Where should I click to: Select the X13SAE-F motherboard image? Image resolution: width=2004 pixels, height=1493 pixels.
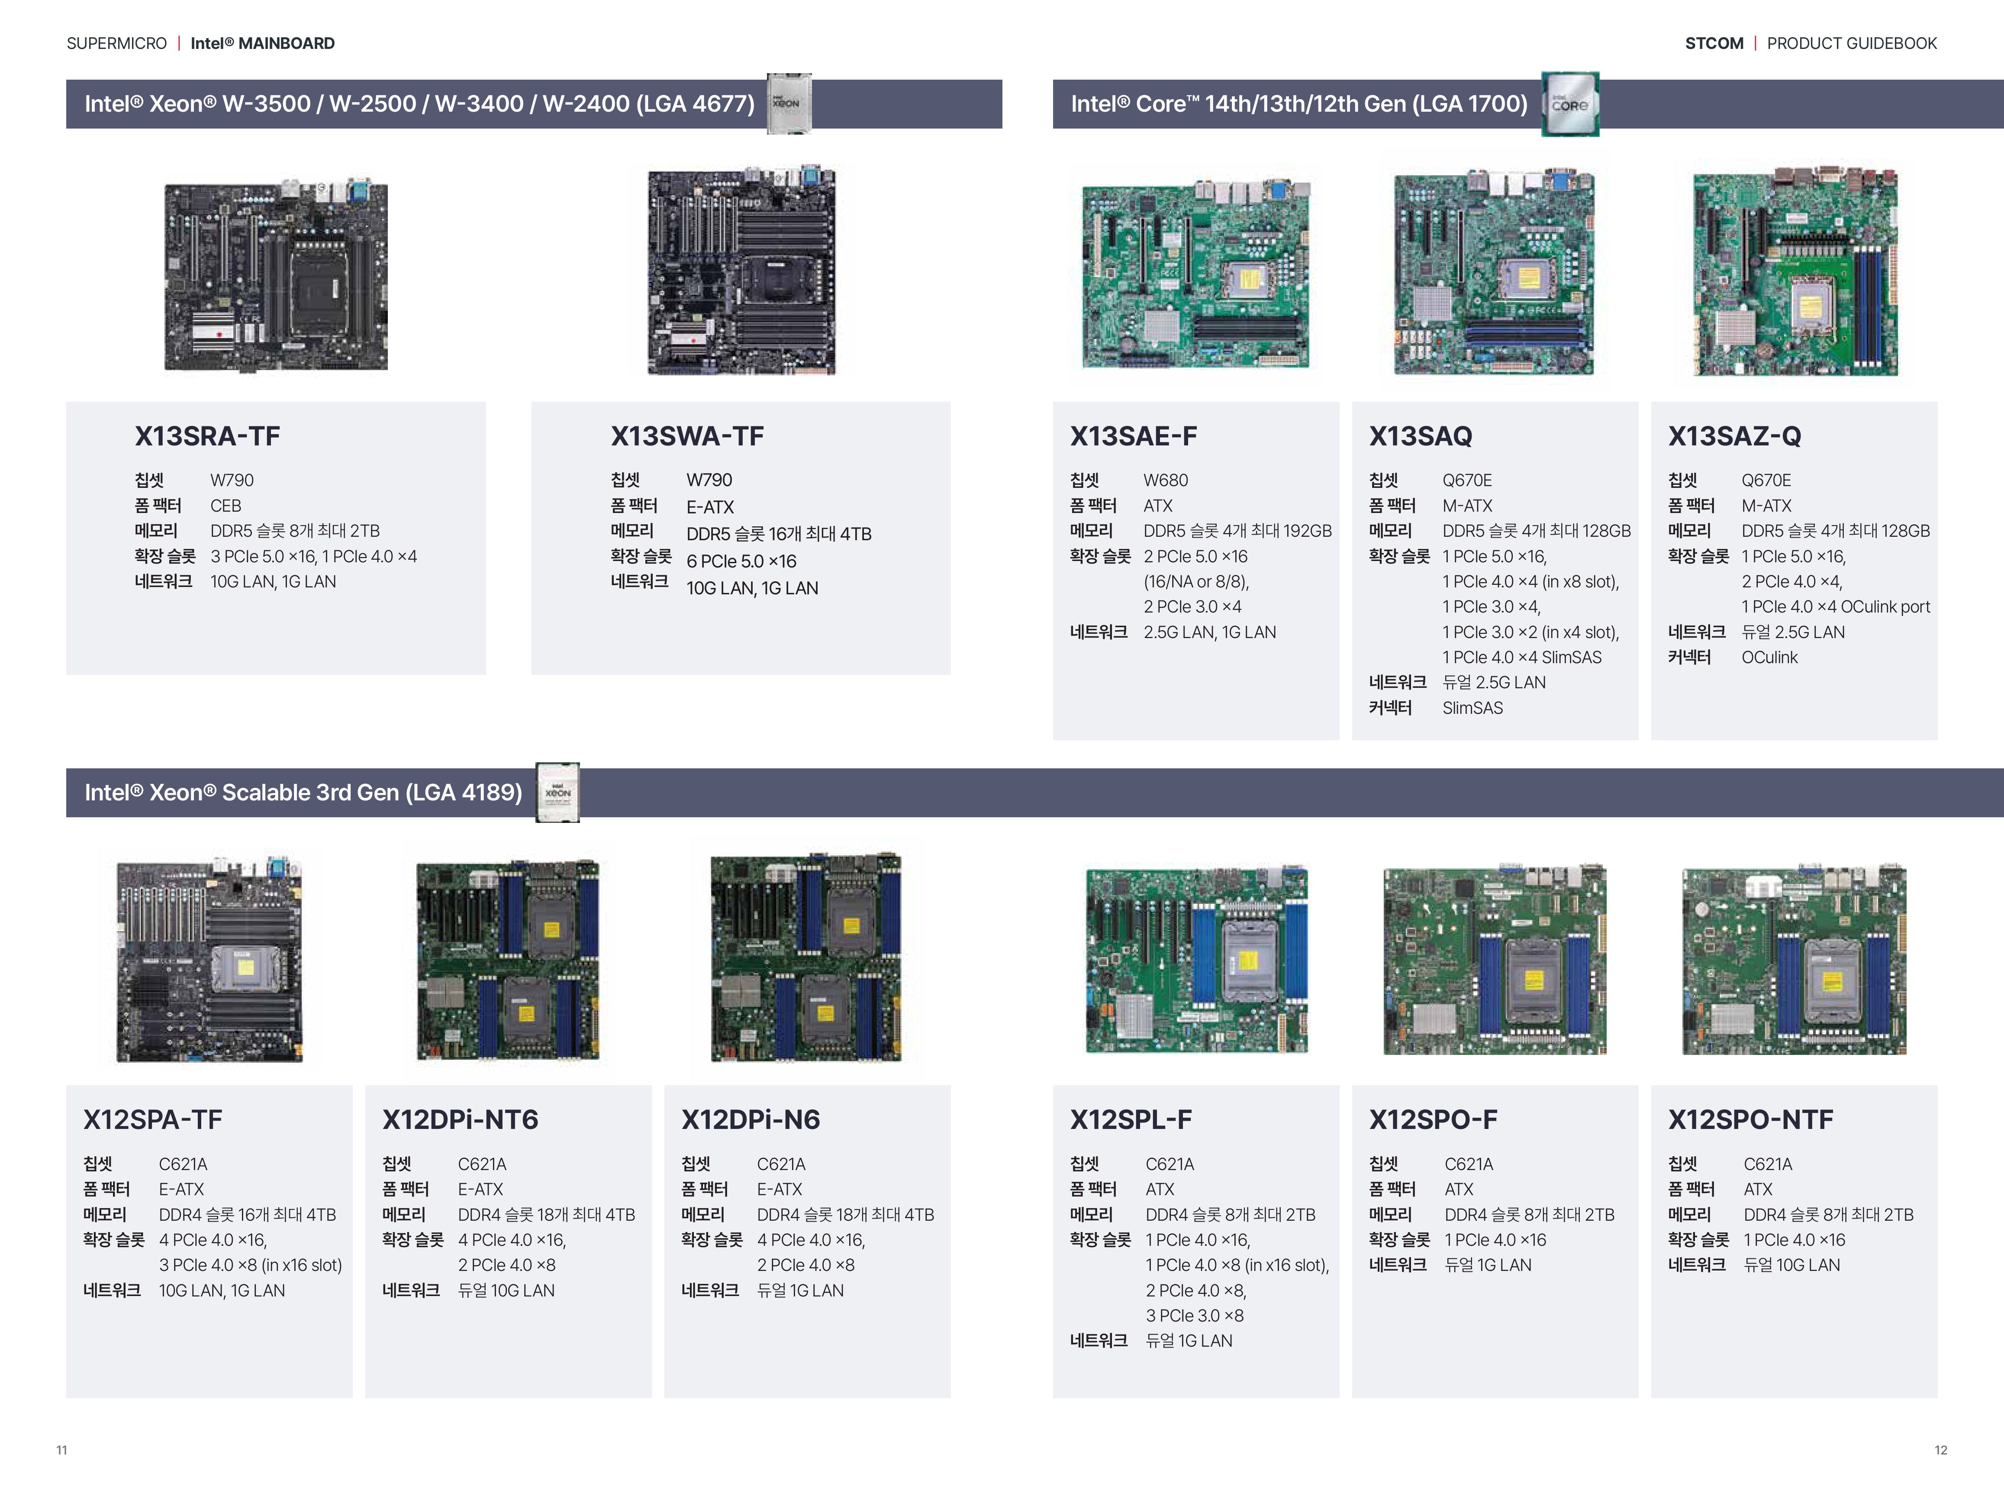(1196, 274)
